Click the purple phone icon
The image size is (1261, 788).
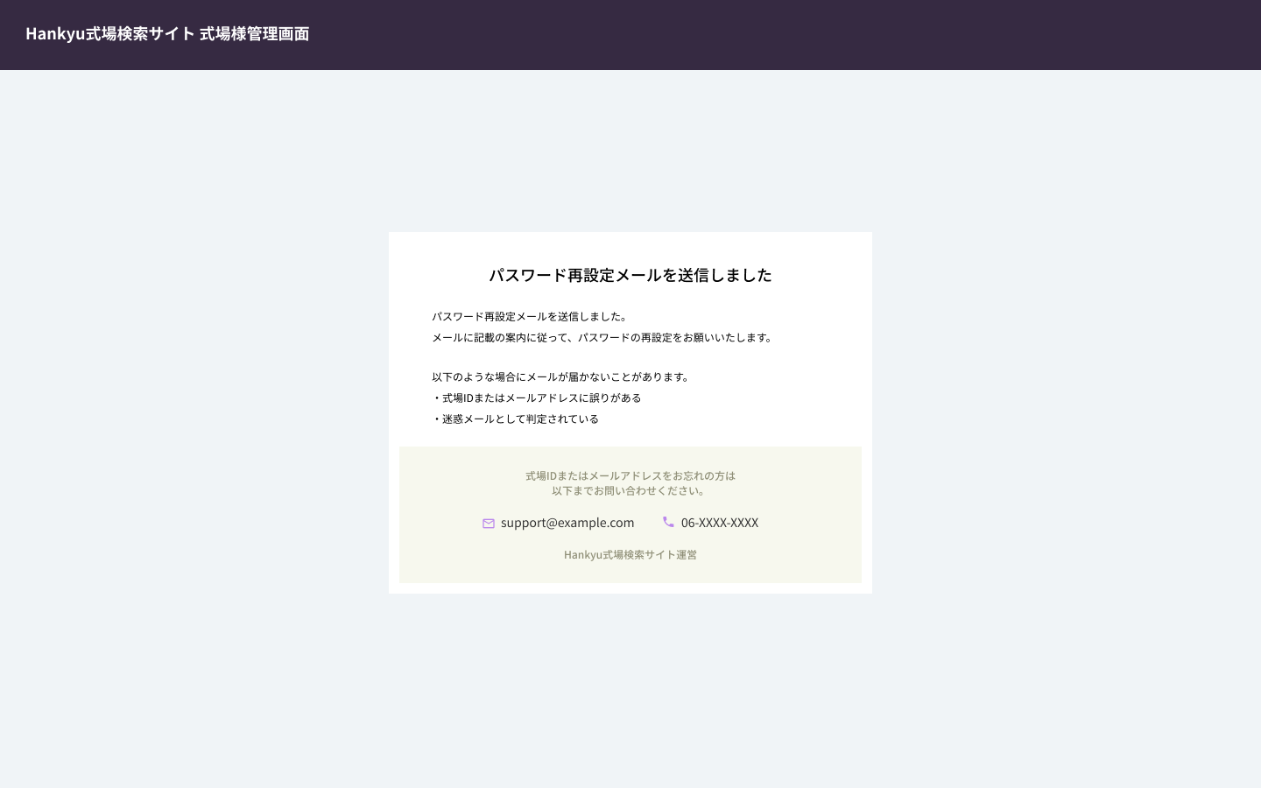click(668, 522)
